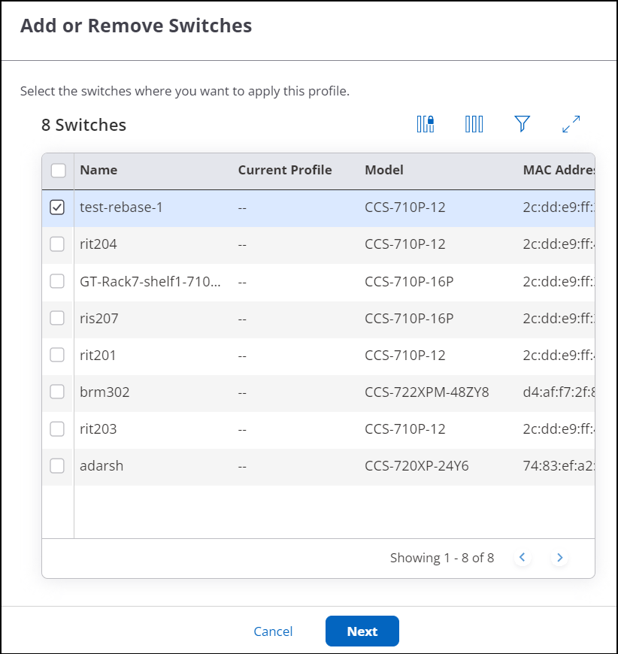Enable the brm302 switch checkbox

57,392
